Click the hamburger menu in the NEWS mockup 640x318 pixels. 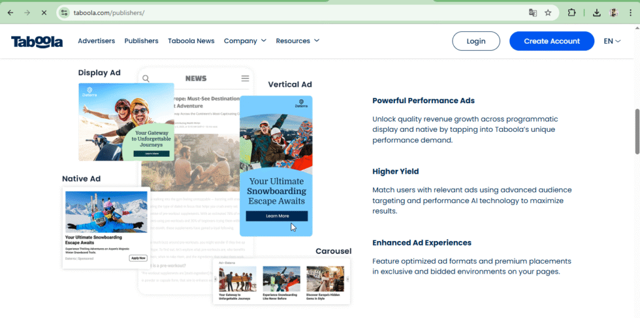click(245, 78)
